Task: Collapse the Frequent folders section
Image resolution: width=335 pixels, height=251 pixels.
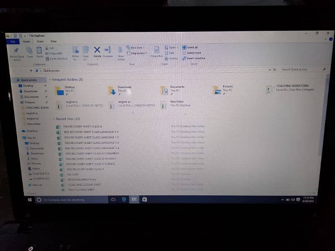Action: coord(50,79)
